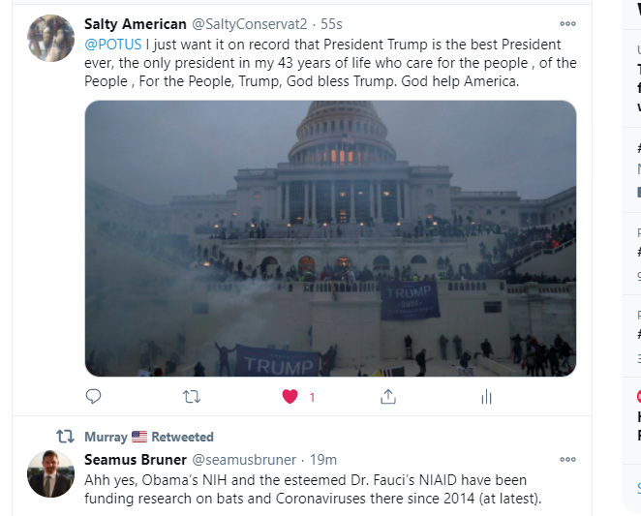Open Seamus Bruner's avatar
The height and width of the screenshot is (516, 641).
[50, 473]
